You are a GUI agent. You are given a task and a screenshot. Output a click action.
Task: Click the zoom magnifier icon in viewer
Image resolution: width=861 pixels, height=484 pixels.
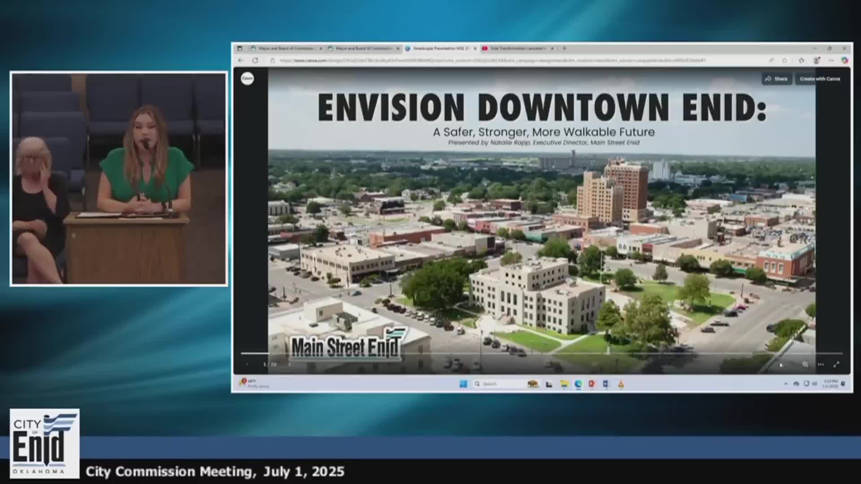point(805,365)
